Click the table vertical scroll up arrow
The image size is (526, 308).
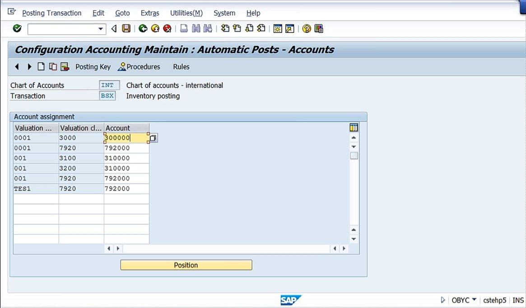pyautogui.click(x=354, y=138)
